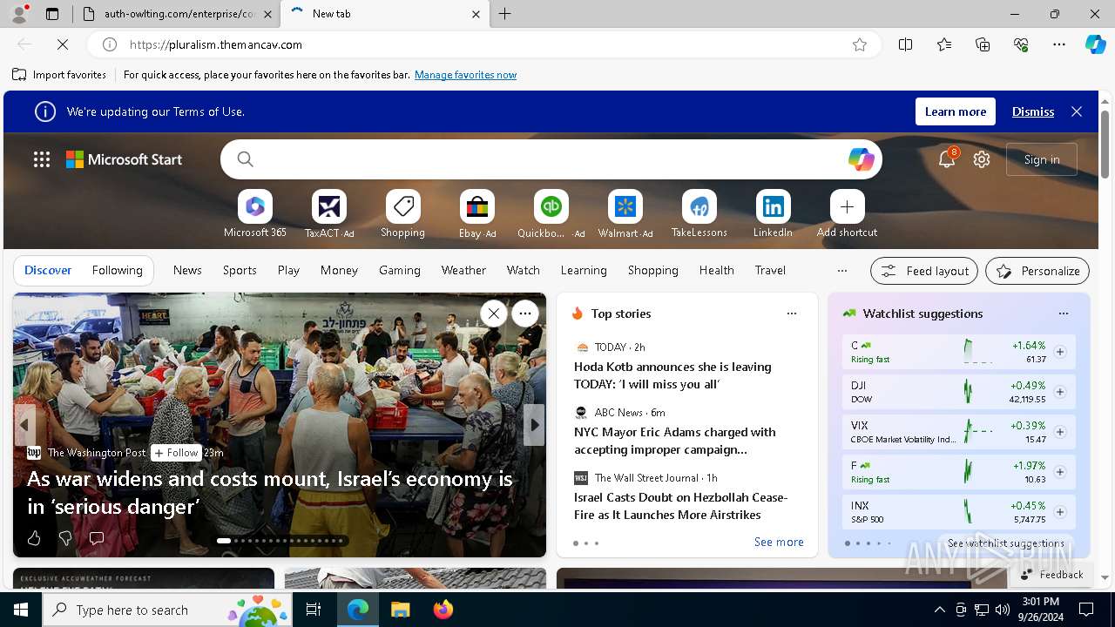The image size is (1115, 627).
Task: Open Task View on the taskbar
Action: (314, 610)
